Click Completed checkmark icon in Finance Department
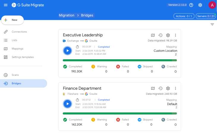This screenshot has width=217, height=140. 65,120
